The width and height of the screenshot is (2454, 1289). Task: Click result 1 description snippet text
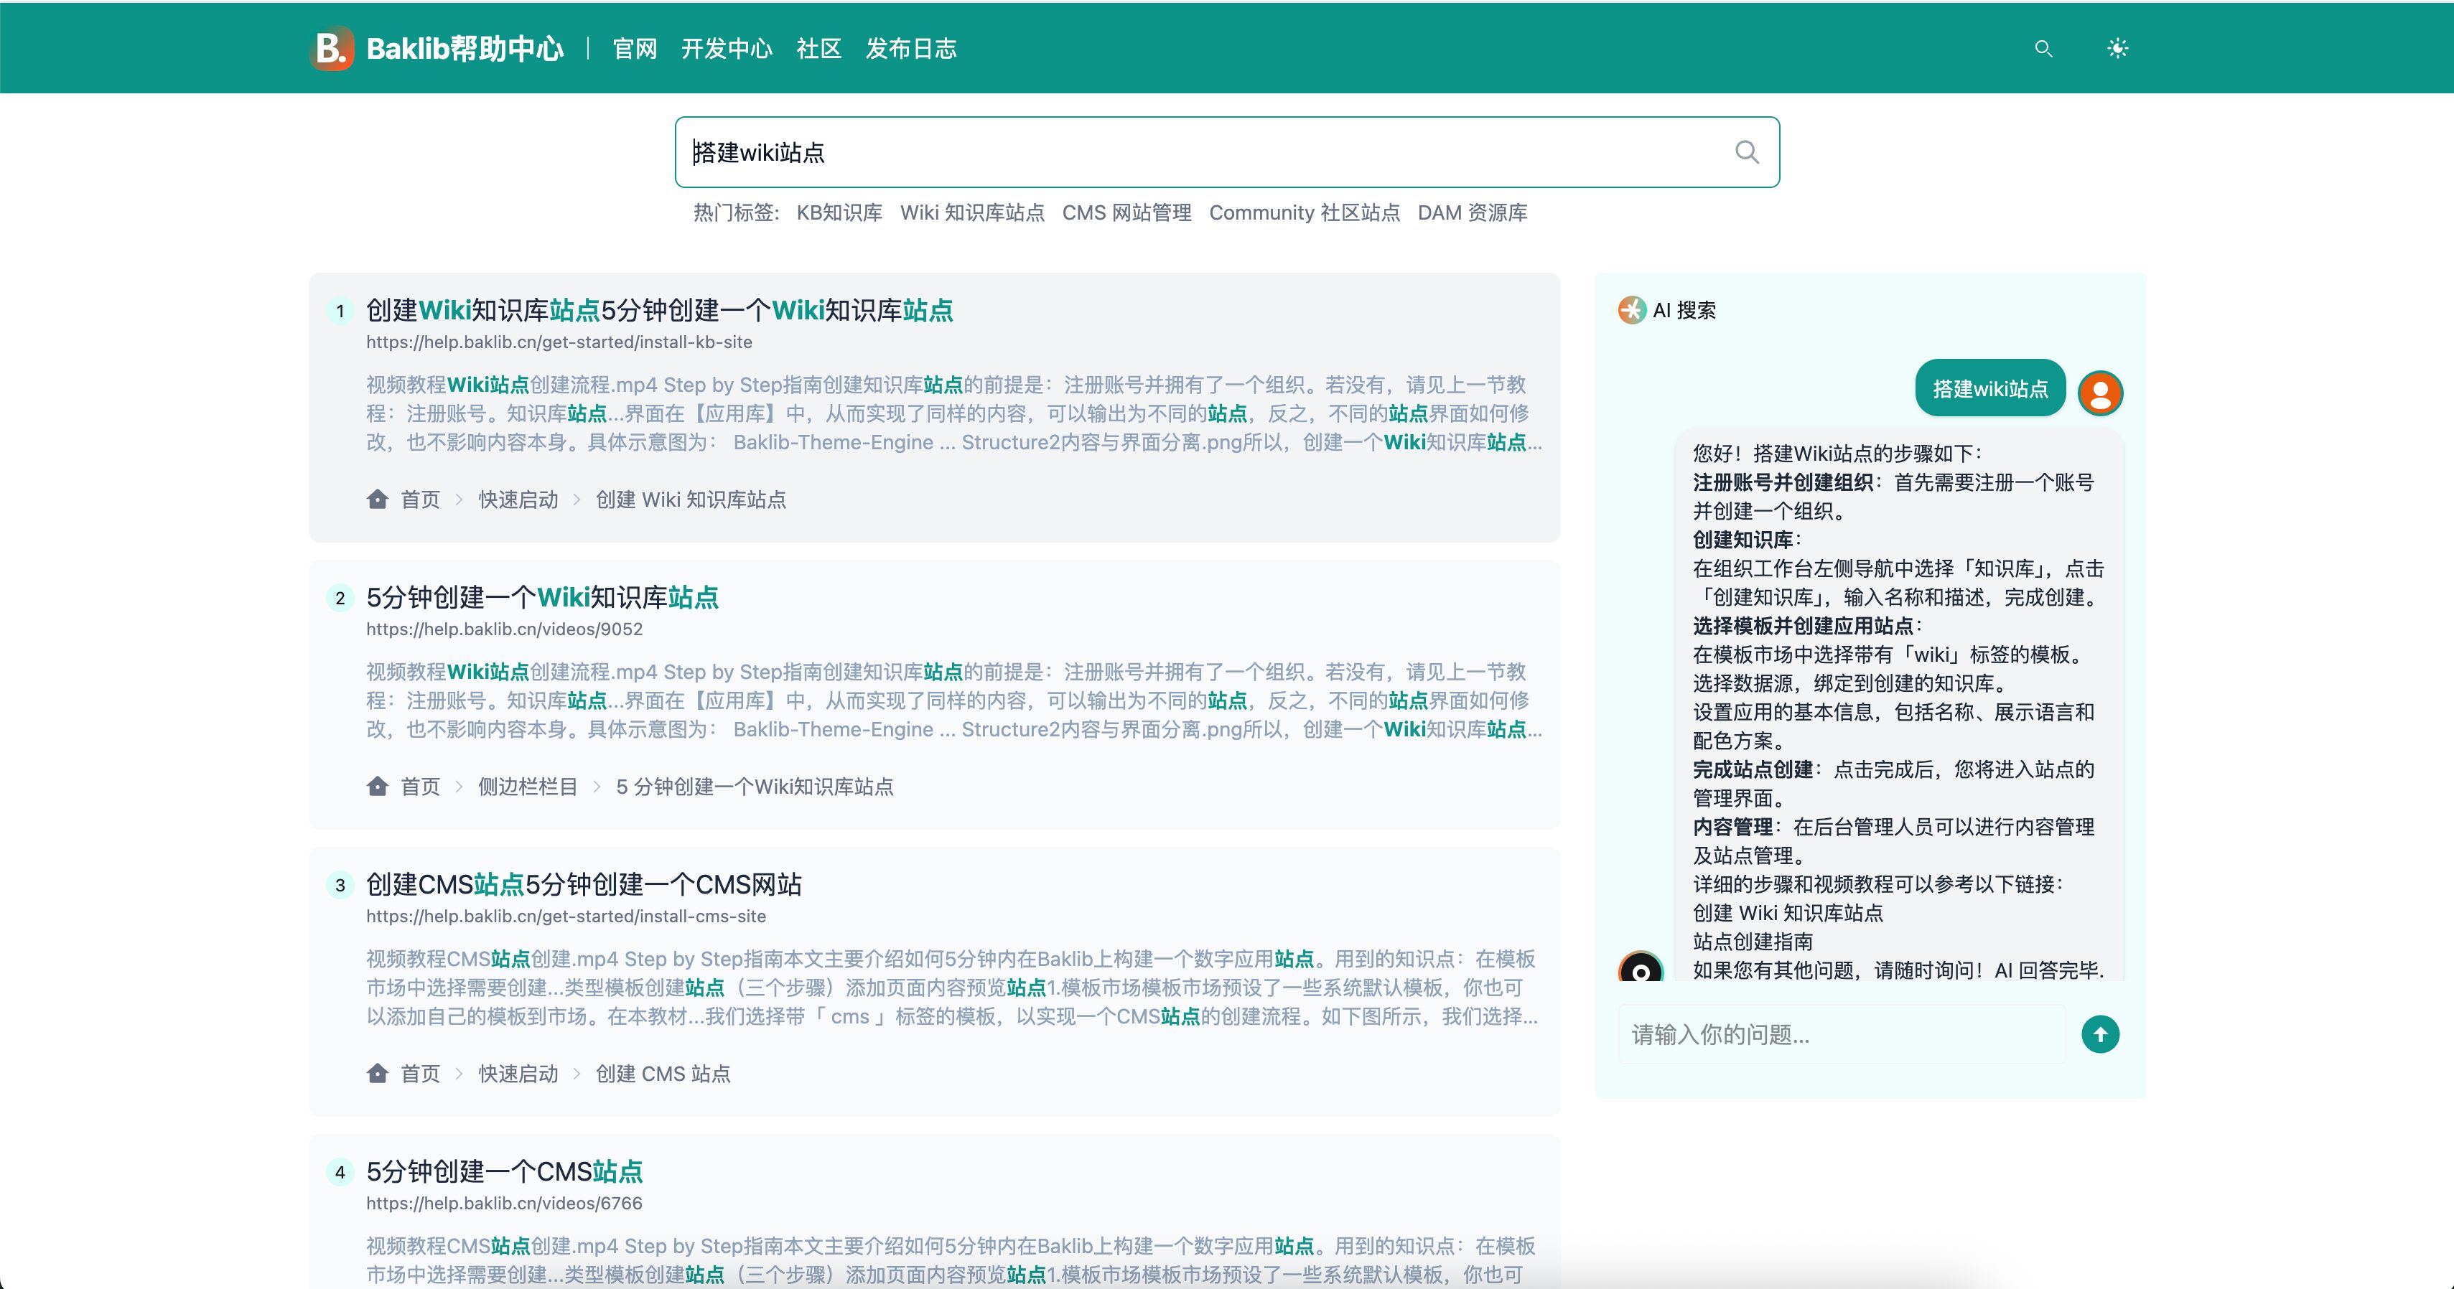(x=953, y=413)
